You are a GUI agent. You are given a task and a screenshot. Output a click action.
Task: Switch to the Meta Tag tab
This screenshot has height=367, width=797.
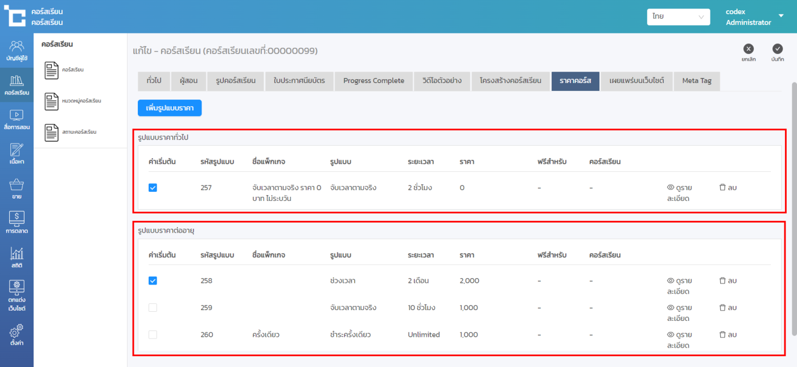[697, 81]
